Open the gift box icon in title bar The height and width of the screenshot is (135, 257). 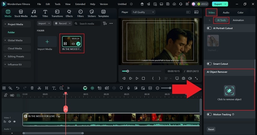[142, 4]
